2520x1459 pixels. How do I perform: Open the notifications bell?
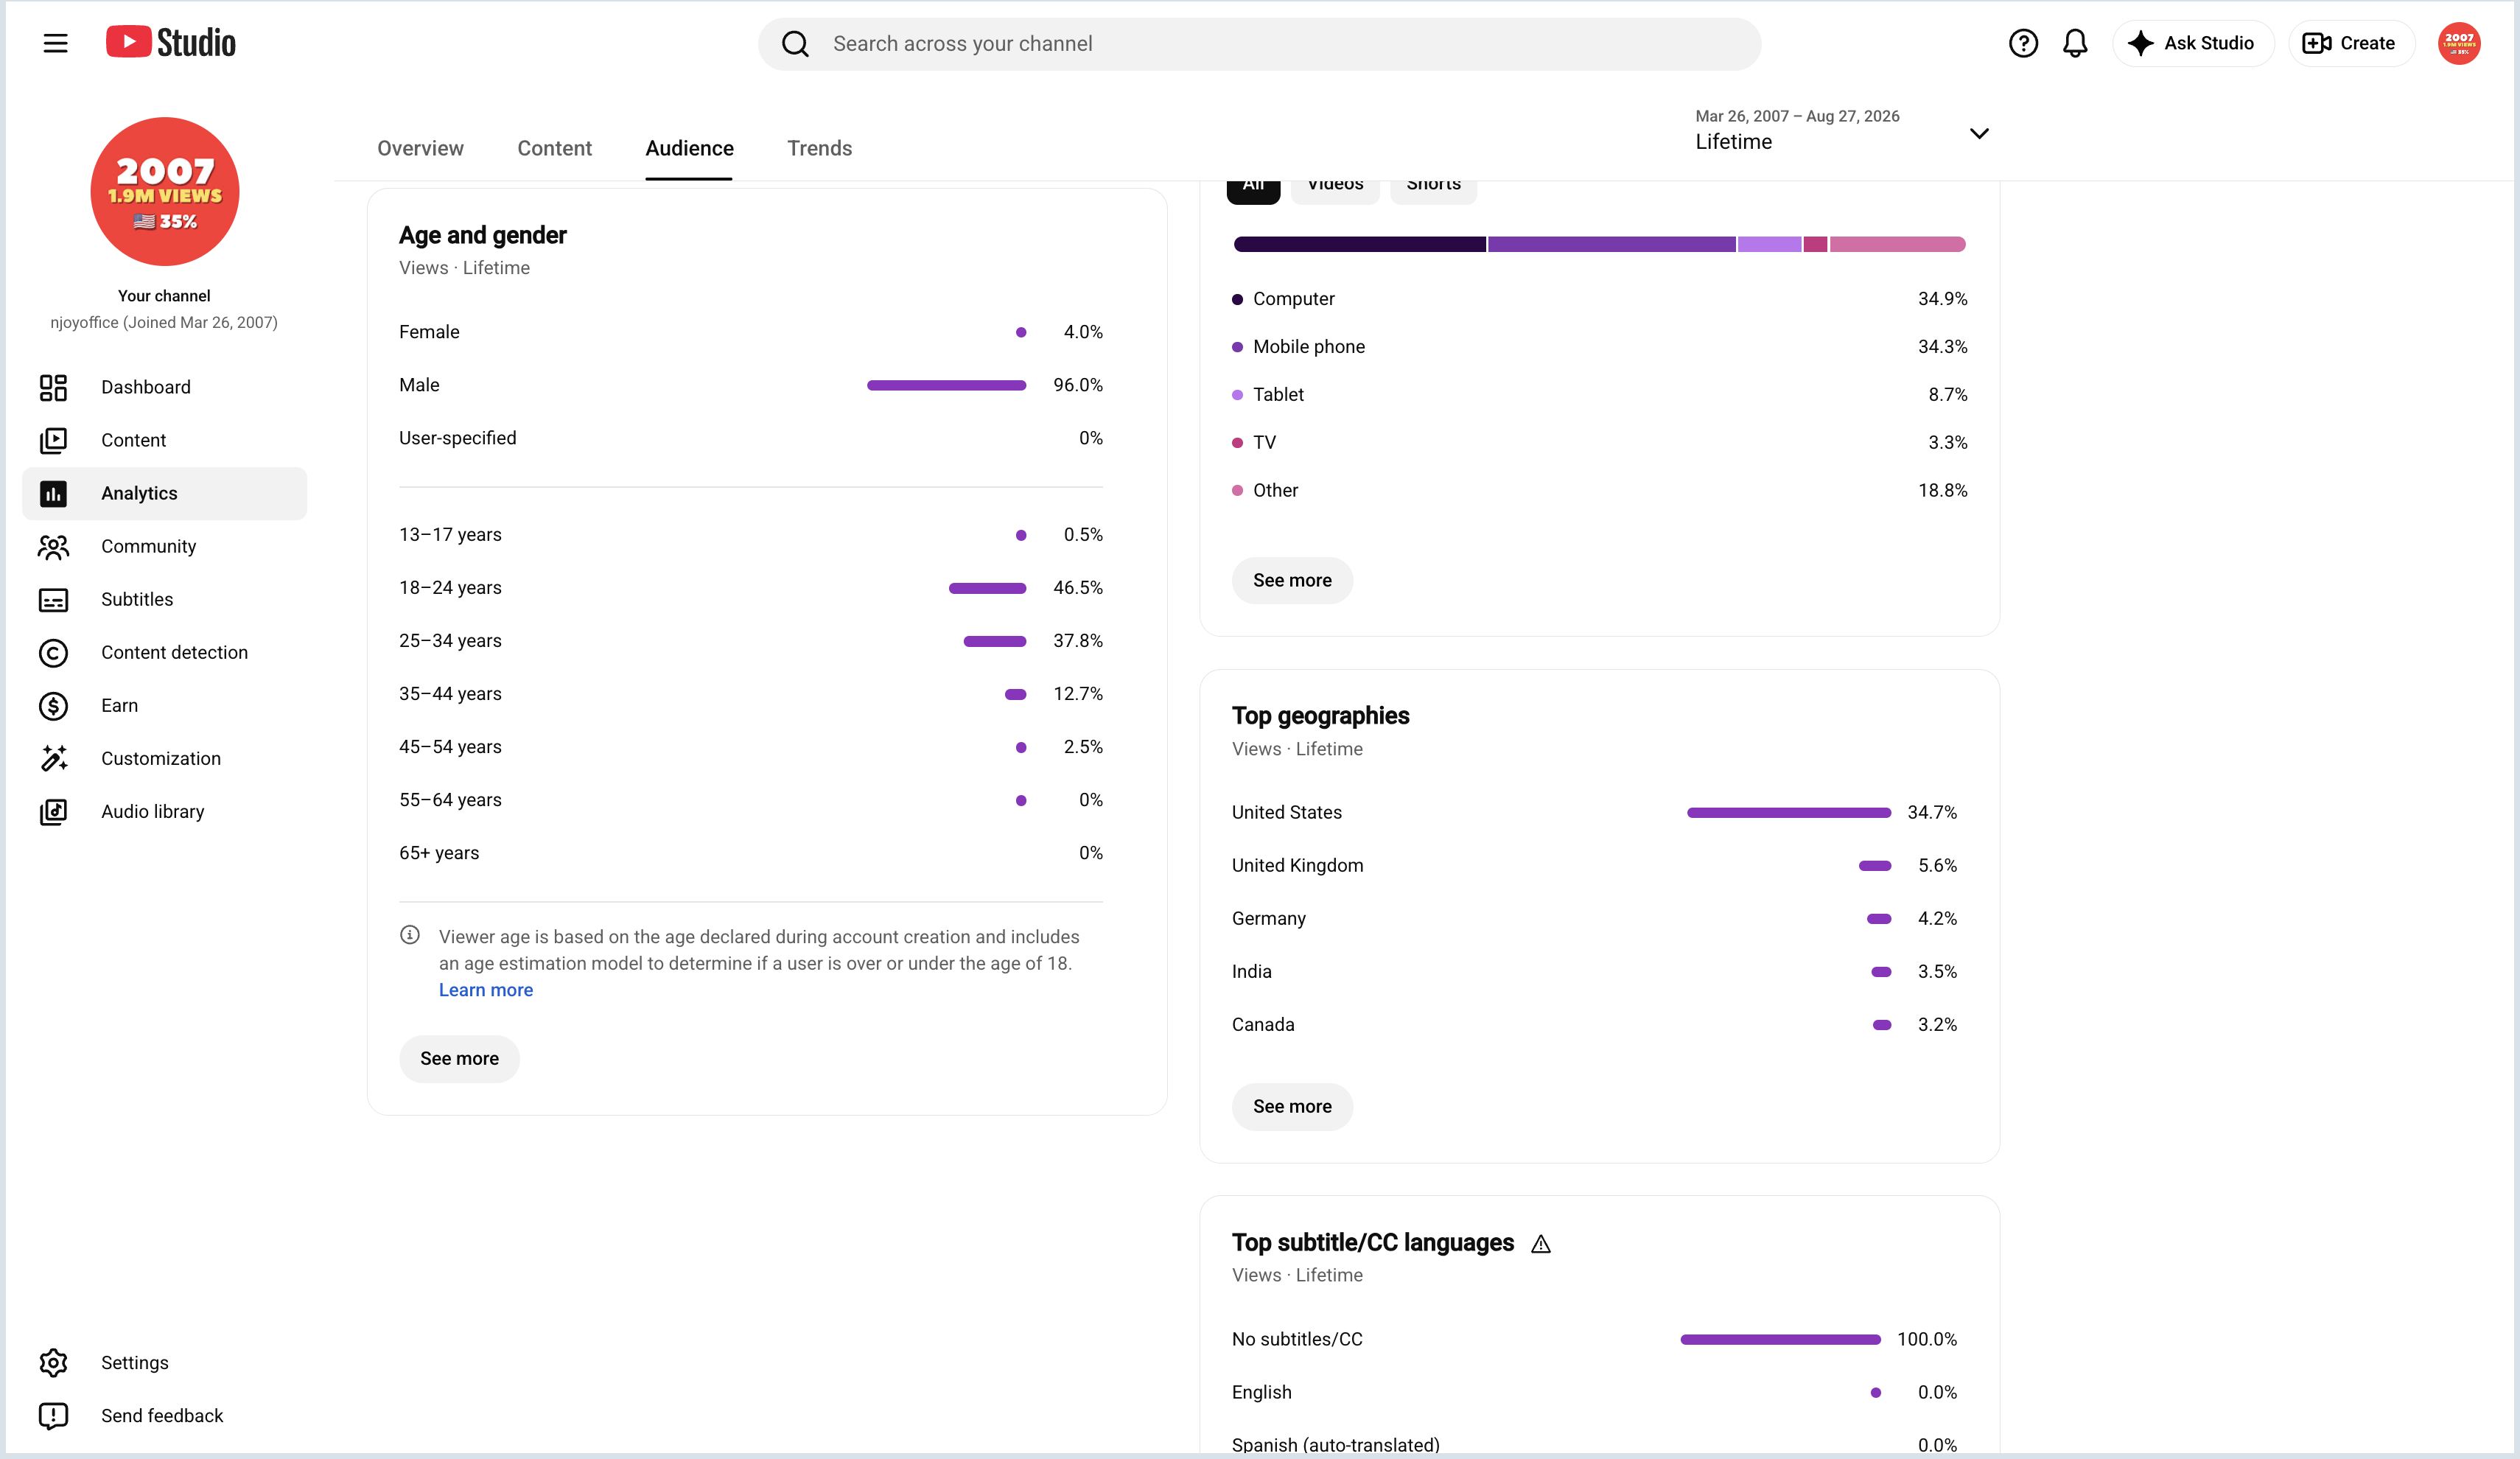(x=2075, y=43)
